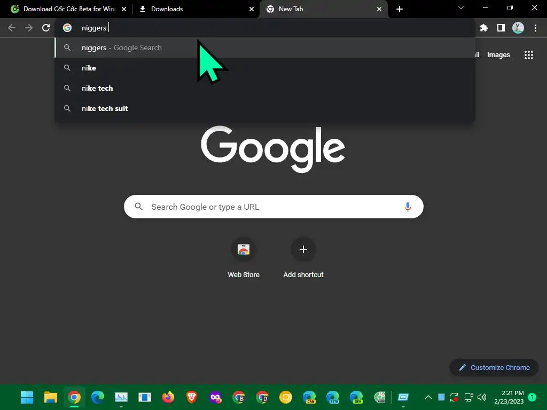The image size is (547, 410).
Task: Start voice search with microphone icon
Action: [408, 207]
